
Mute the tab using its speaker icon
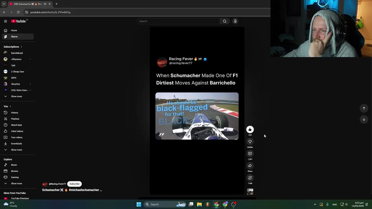point(45,4)
